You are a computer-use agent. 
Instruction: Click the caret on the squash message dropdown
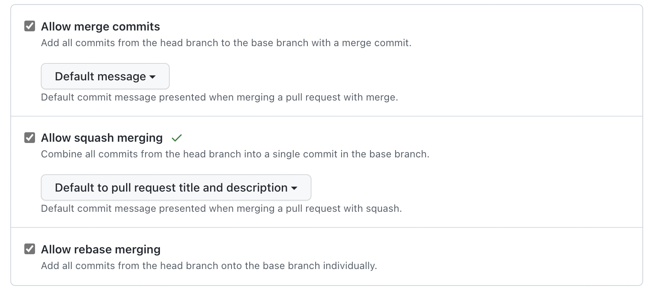[x=294, y=188]
